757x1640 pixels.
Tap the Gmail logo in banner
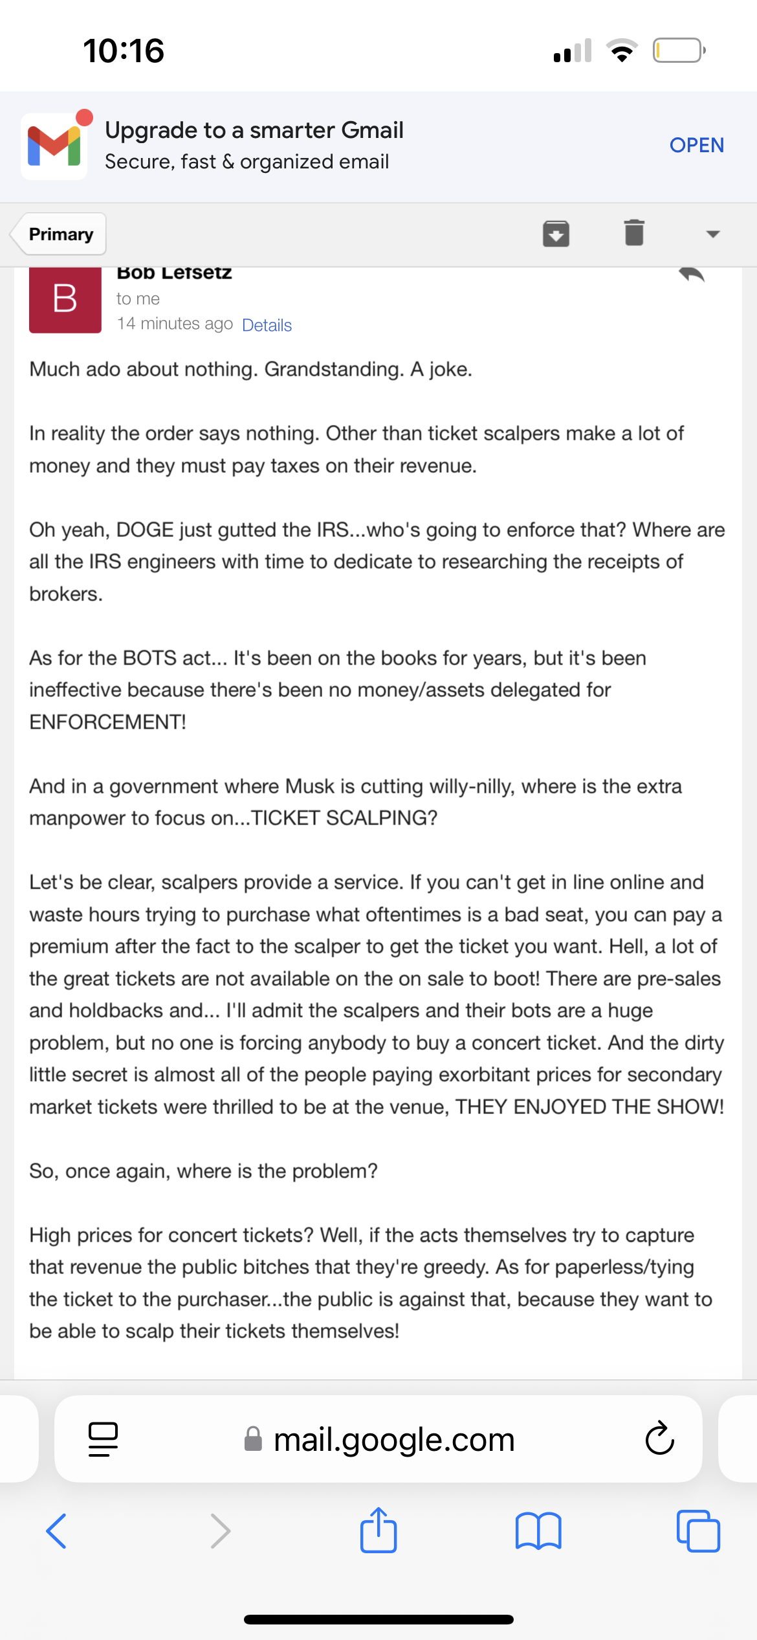(x=54, y=146)
